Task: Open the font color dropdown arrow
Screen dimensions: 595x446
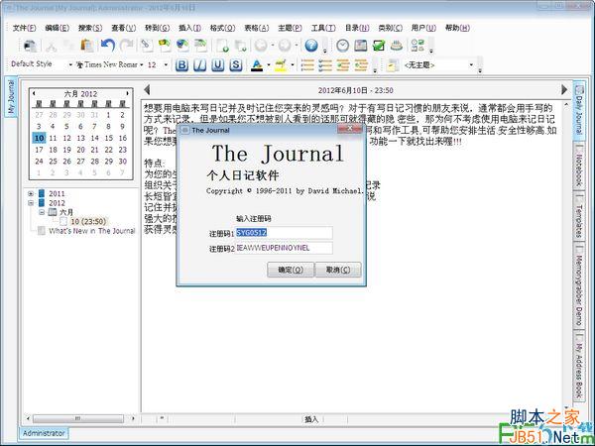Action: click(269, 65)
